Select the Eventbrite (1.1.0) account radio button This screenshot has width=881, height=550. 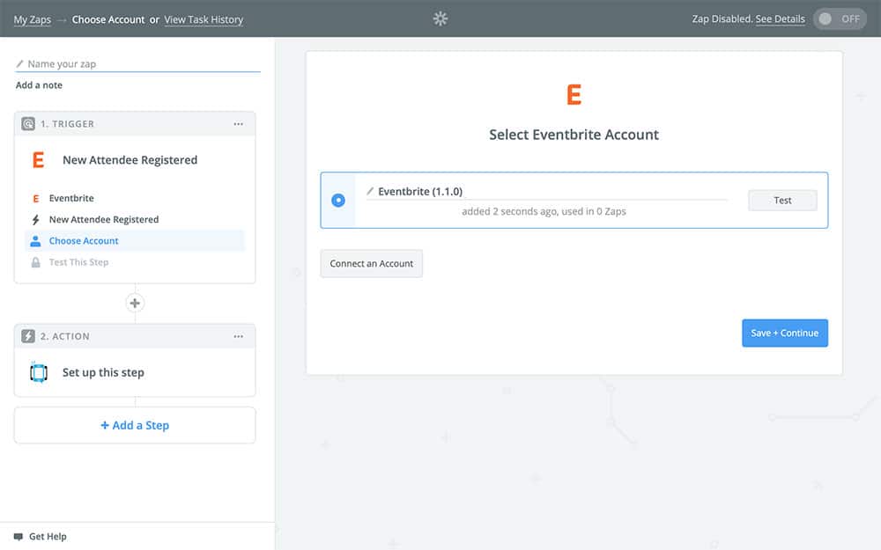pos(338,201)
